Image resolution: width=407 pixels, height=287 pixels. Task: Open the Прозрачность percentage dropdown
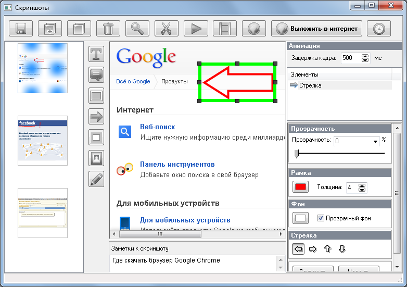point(375,141)
